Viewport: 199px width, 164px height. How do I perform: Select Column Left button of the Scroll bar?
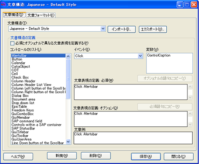pyautogui.click(x=38, y=88)
